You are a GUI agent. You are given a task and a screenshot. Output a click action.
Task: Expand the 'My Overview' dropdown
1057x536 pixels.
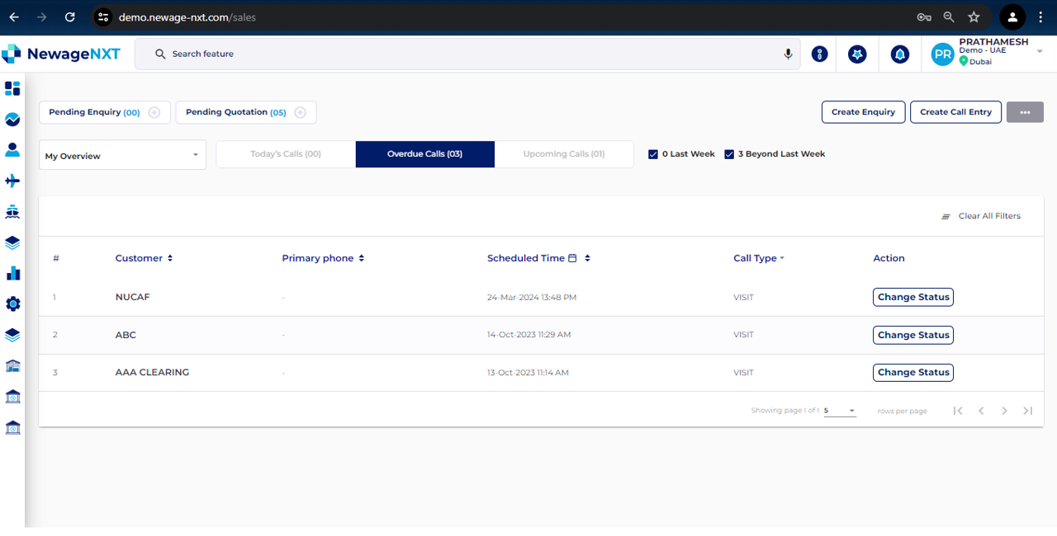(x=122, y=155)
